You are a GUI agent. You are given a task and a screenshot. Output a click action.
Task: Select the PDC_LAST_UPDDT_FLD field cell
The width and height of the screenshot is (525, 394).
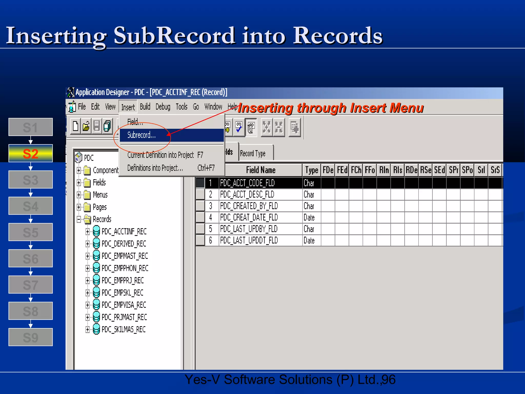coord(261,240)
